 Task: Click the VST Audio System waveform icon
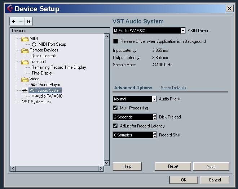click(25, 90)
